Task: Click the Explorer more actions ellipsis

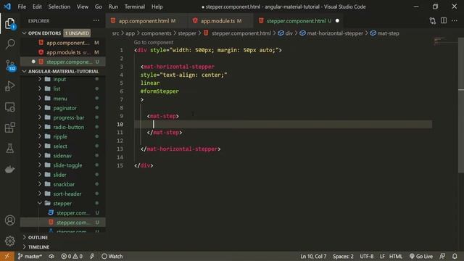Action: [96, 21]
